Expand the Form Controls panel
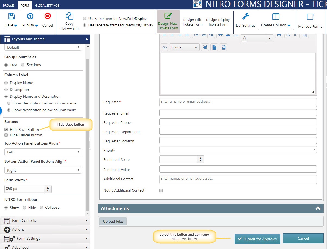The width and height of the screenshot is (327, 249). pos(45,220)
